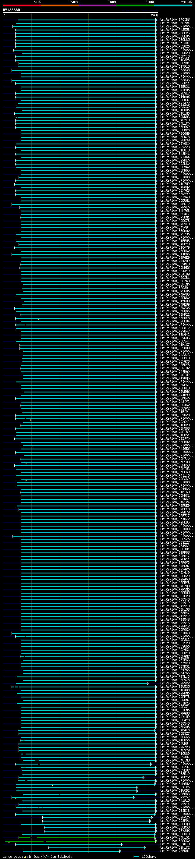Image resolution: width=195 pixels, height=859 pixels.
Task: Click the UniRef100_Q9FL03 label
Action: click(175, 824)
